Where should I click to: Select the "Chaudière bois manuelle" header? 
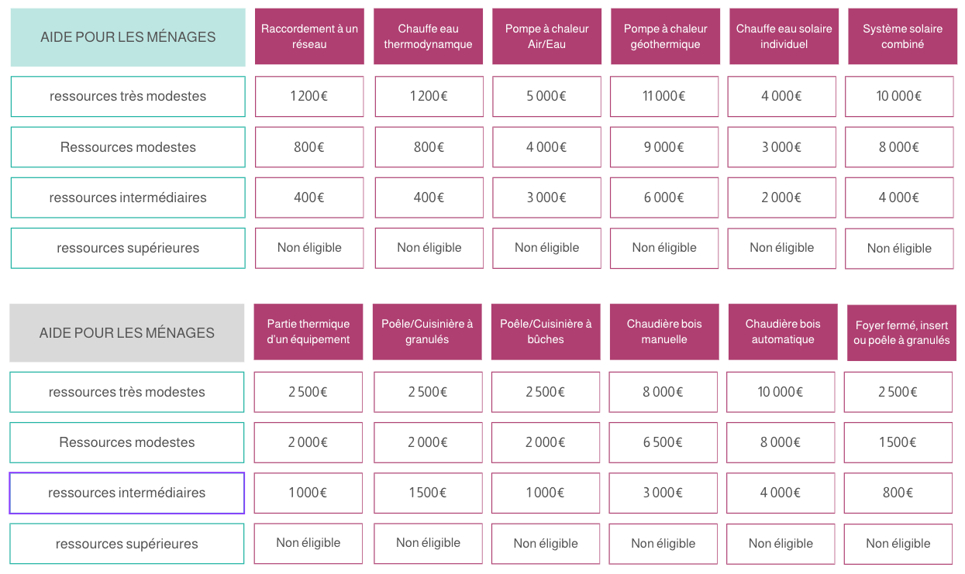click(664, 332)
